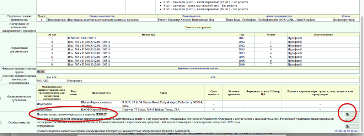
Task: Select 'Соответствующие взаимозаменяемые лекарственные препараты' text
Action: [x=113, y=131]
